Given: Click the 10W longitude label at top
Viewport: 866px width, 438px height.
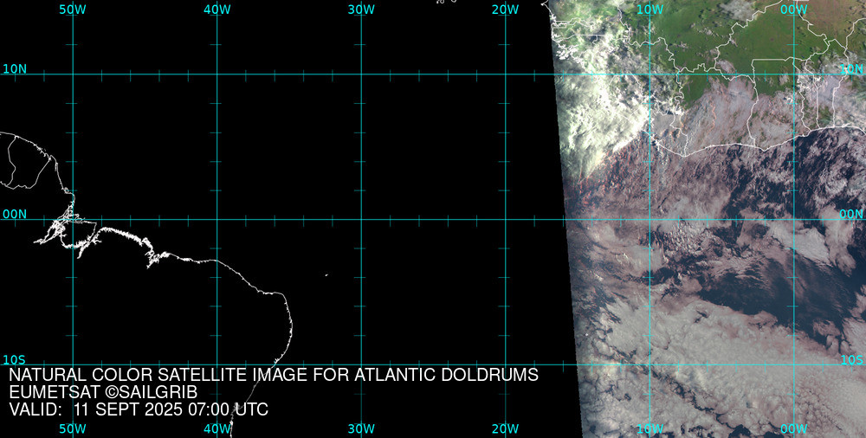Looking at the screenshot, I should pos(649,10).
